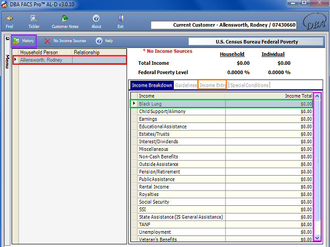Viewport: 330px width, 247px height.
Task: Open Help in the income toolbar
Action: pos(105,41)
